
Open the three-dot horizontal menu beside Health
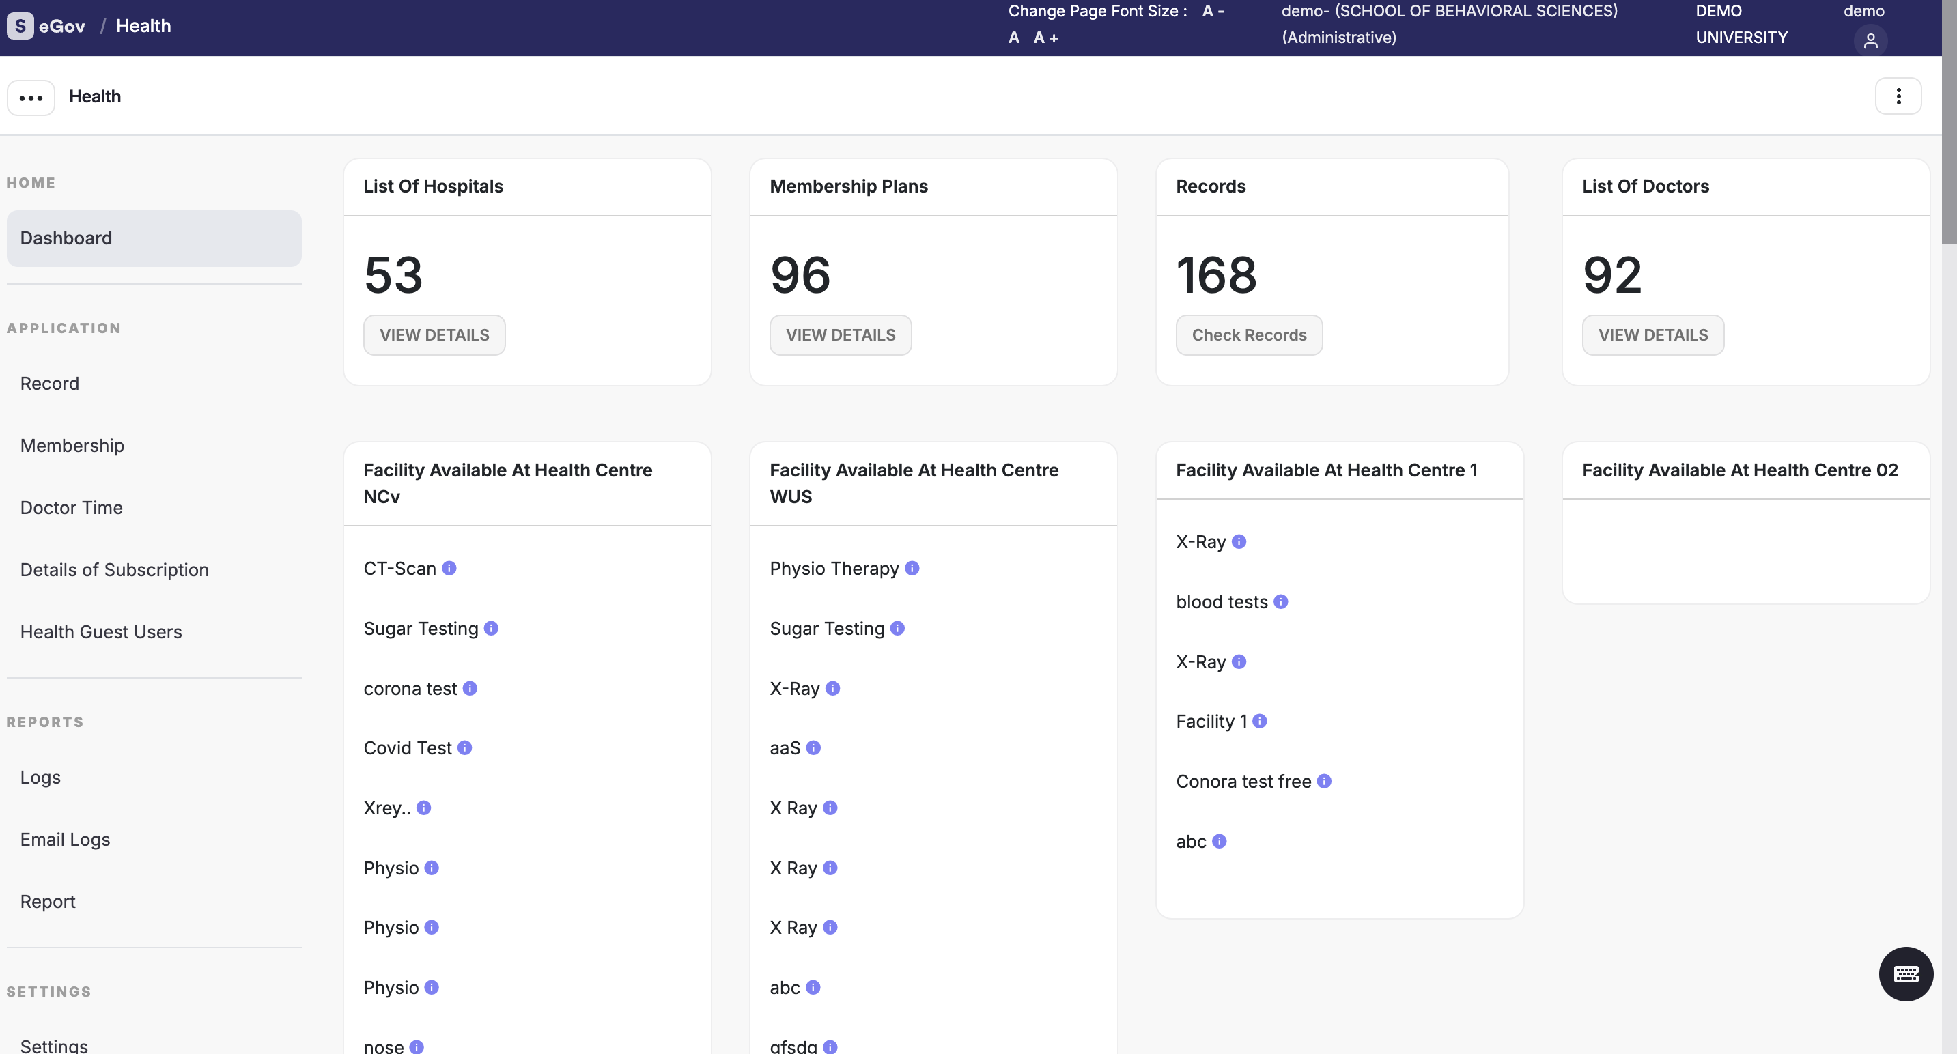point(31,97)
